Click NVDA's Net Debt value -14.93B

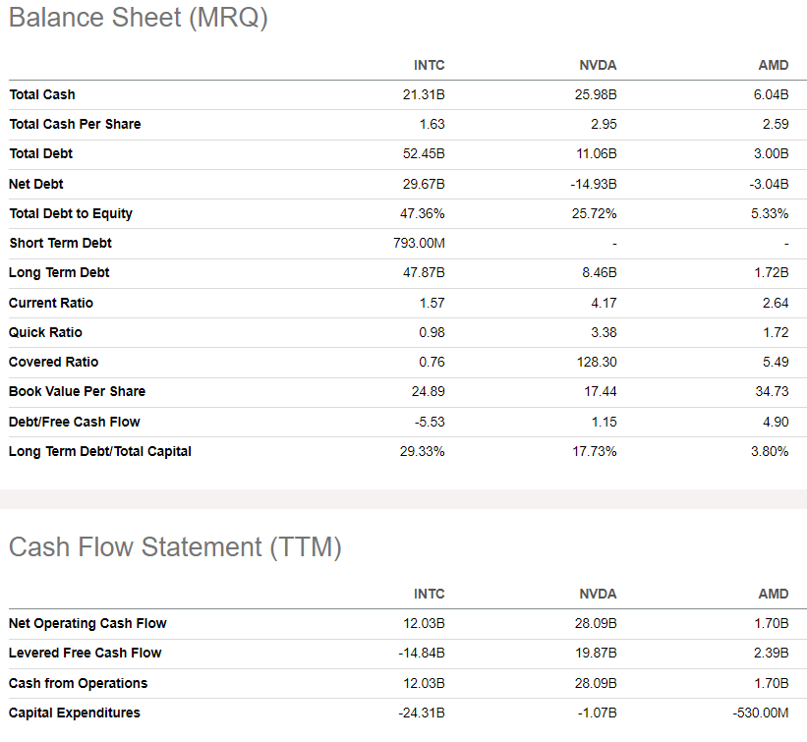pos(594,184)
